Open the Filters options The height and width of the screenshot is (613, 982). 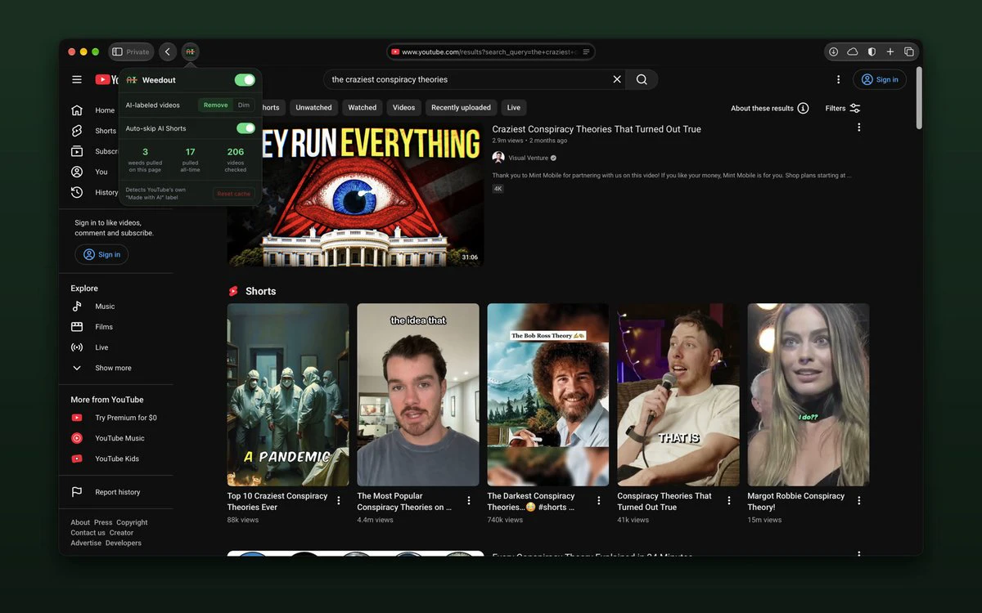(843, 108)
